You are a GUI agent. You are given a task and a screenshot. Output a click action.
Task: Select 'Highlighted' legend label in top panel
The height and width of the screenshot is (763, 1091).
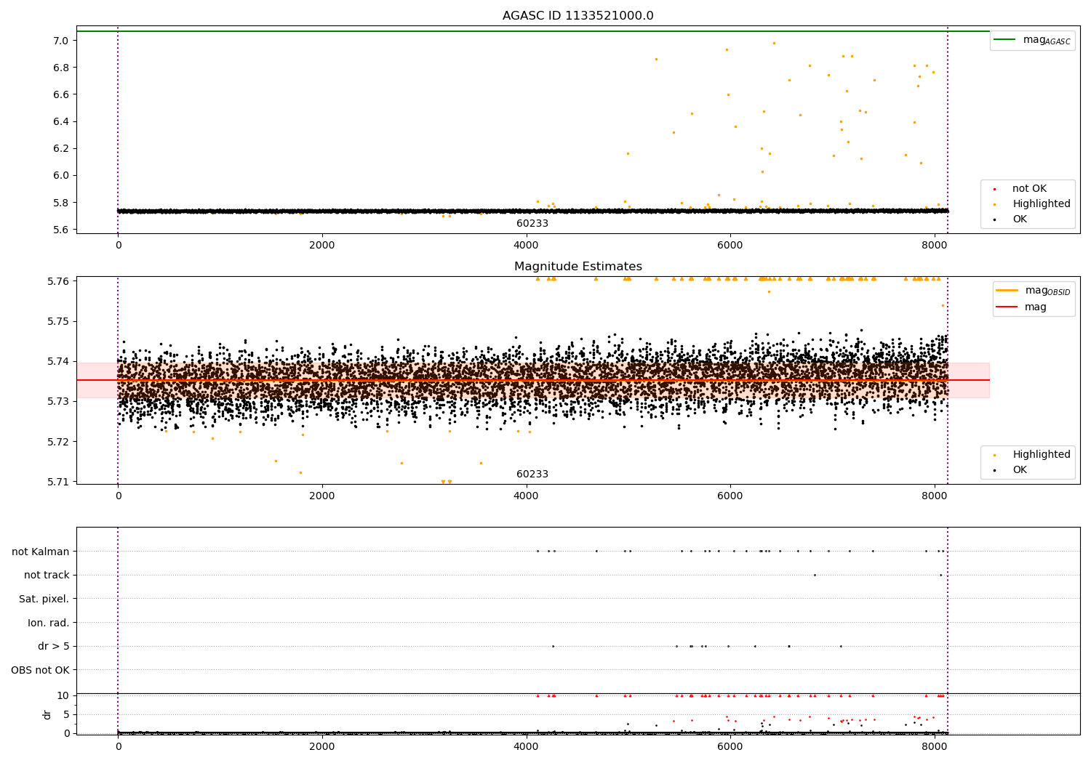point(1042,204)
